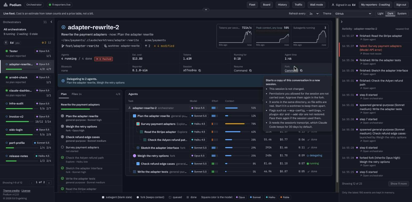This screenshot has height=202, width=412.
Task: Select the invoice-v2 orchestrator
Action: [27, 119]
